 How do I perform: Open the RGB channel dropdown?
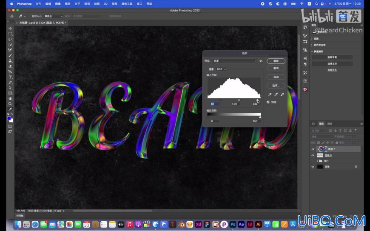[221, 69]
